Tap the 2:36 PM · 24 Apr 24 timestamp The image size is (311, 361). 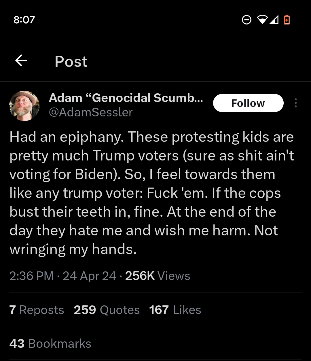(x=63, y=276)
